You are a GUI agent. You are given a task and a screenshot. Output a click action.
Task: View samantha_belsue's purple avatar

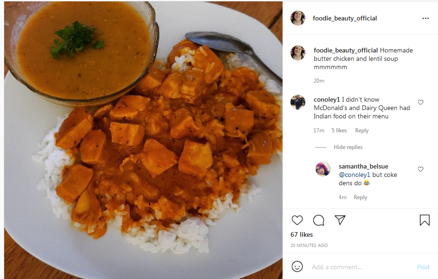[323, 169]
